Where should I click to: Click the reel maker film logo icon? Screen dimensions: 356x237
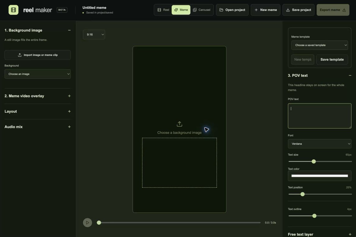pyautogui.click(x=13, y=10)
